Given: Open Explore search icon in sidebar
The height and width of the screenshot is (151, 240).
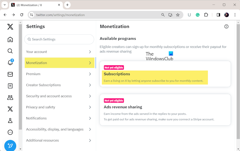Looking at the screenshot, I should (x=10, y=51).
